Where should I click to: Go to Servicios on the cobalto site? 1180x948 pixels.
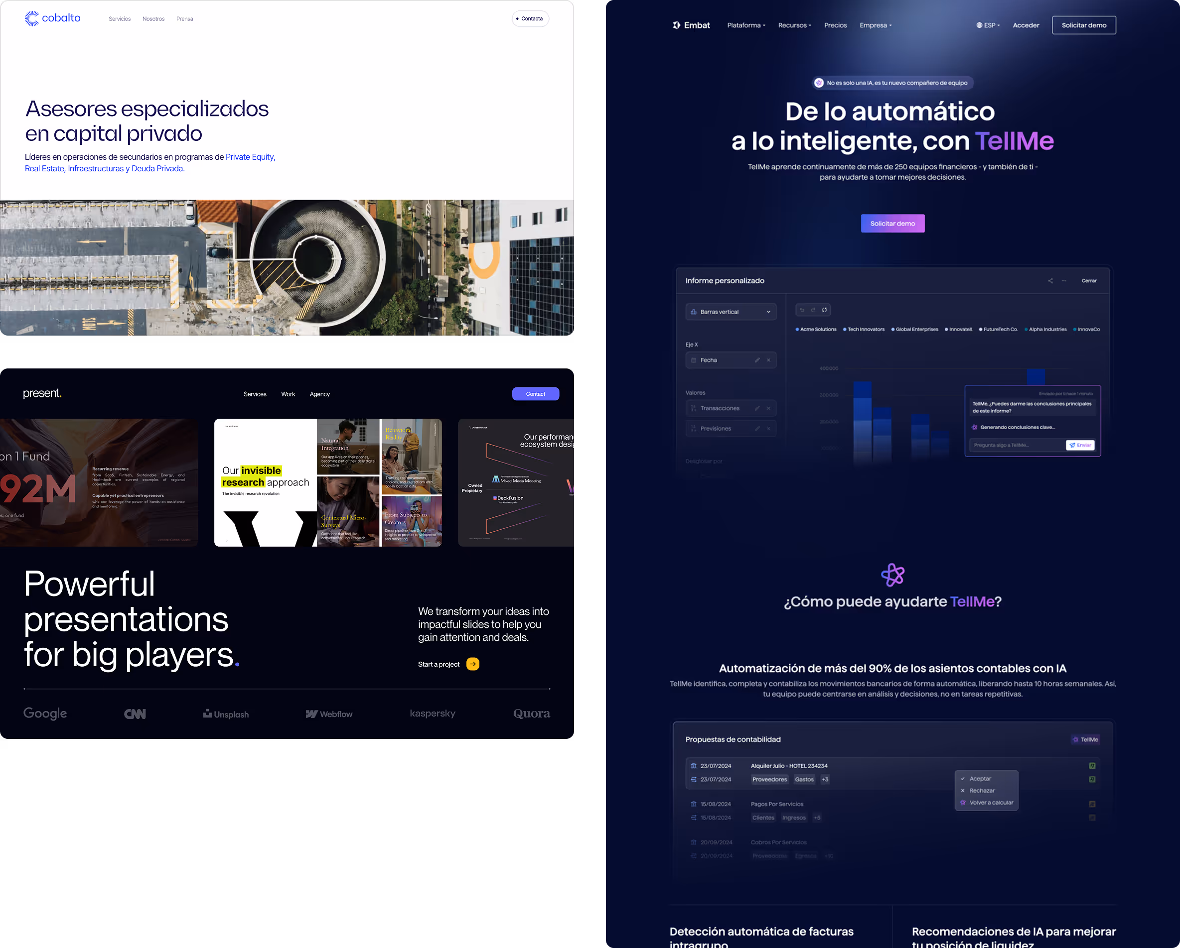(119, 19)
